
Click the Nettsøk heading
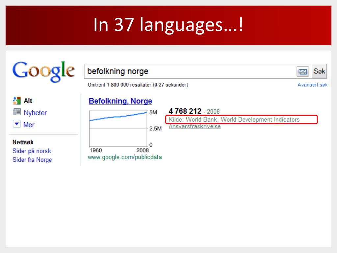[23, 142]
